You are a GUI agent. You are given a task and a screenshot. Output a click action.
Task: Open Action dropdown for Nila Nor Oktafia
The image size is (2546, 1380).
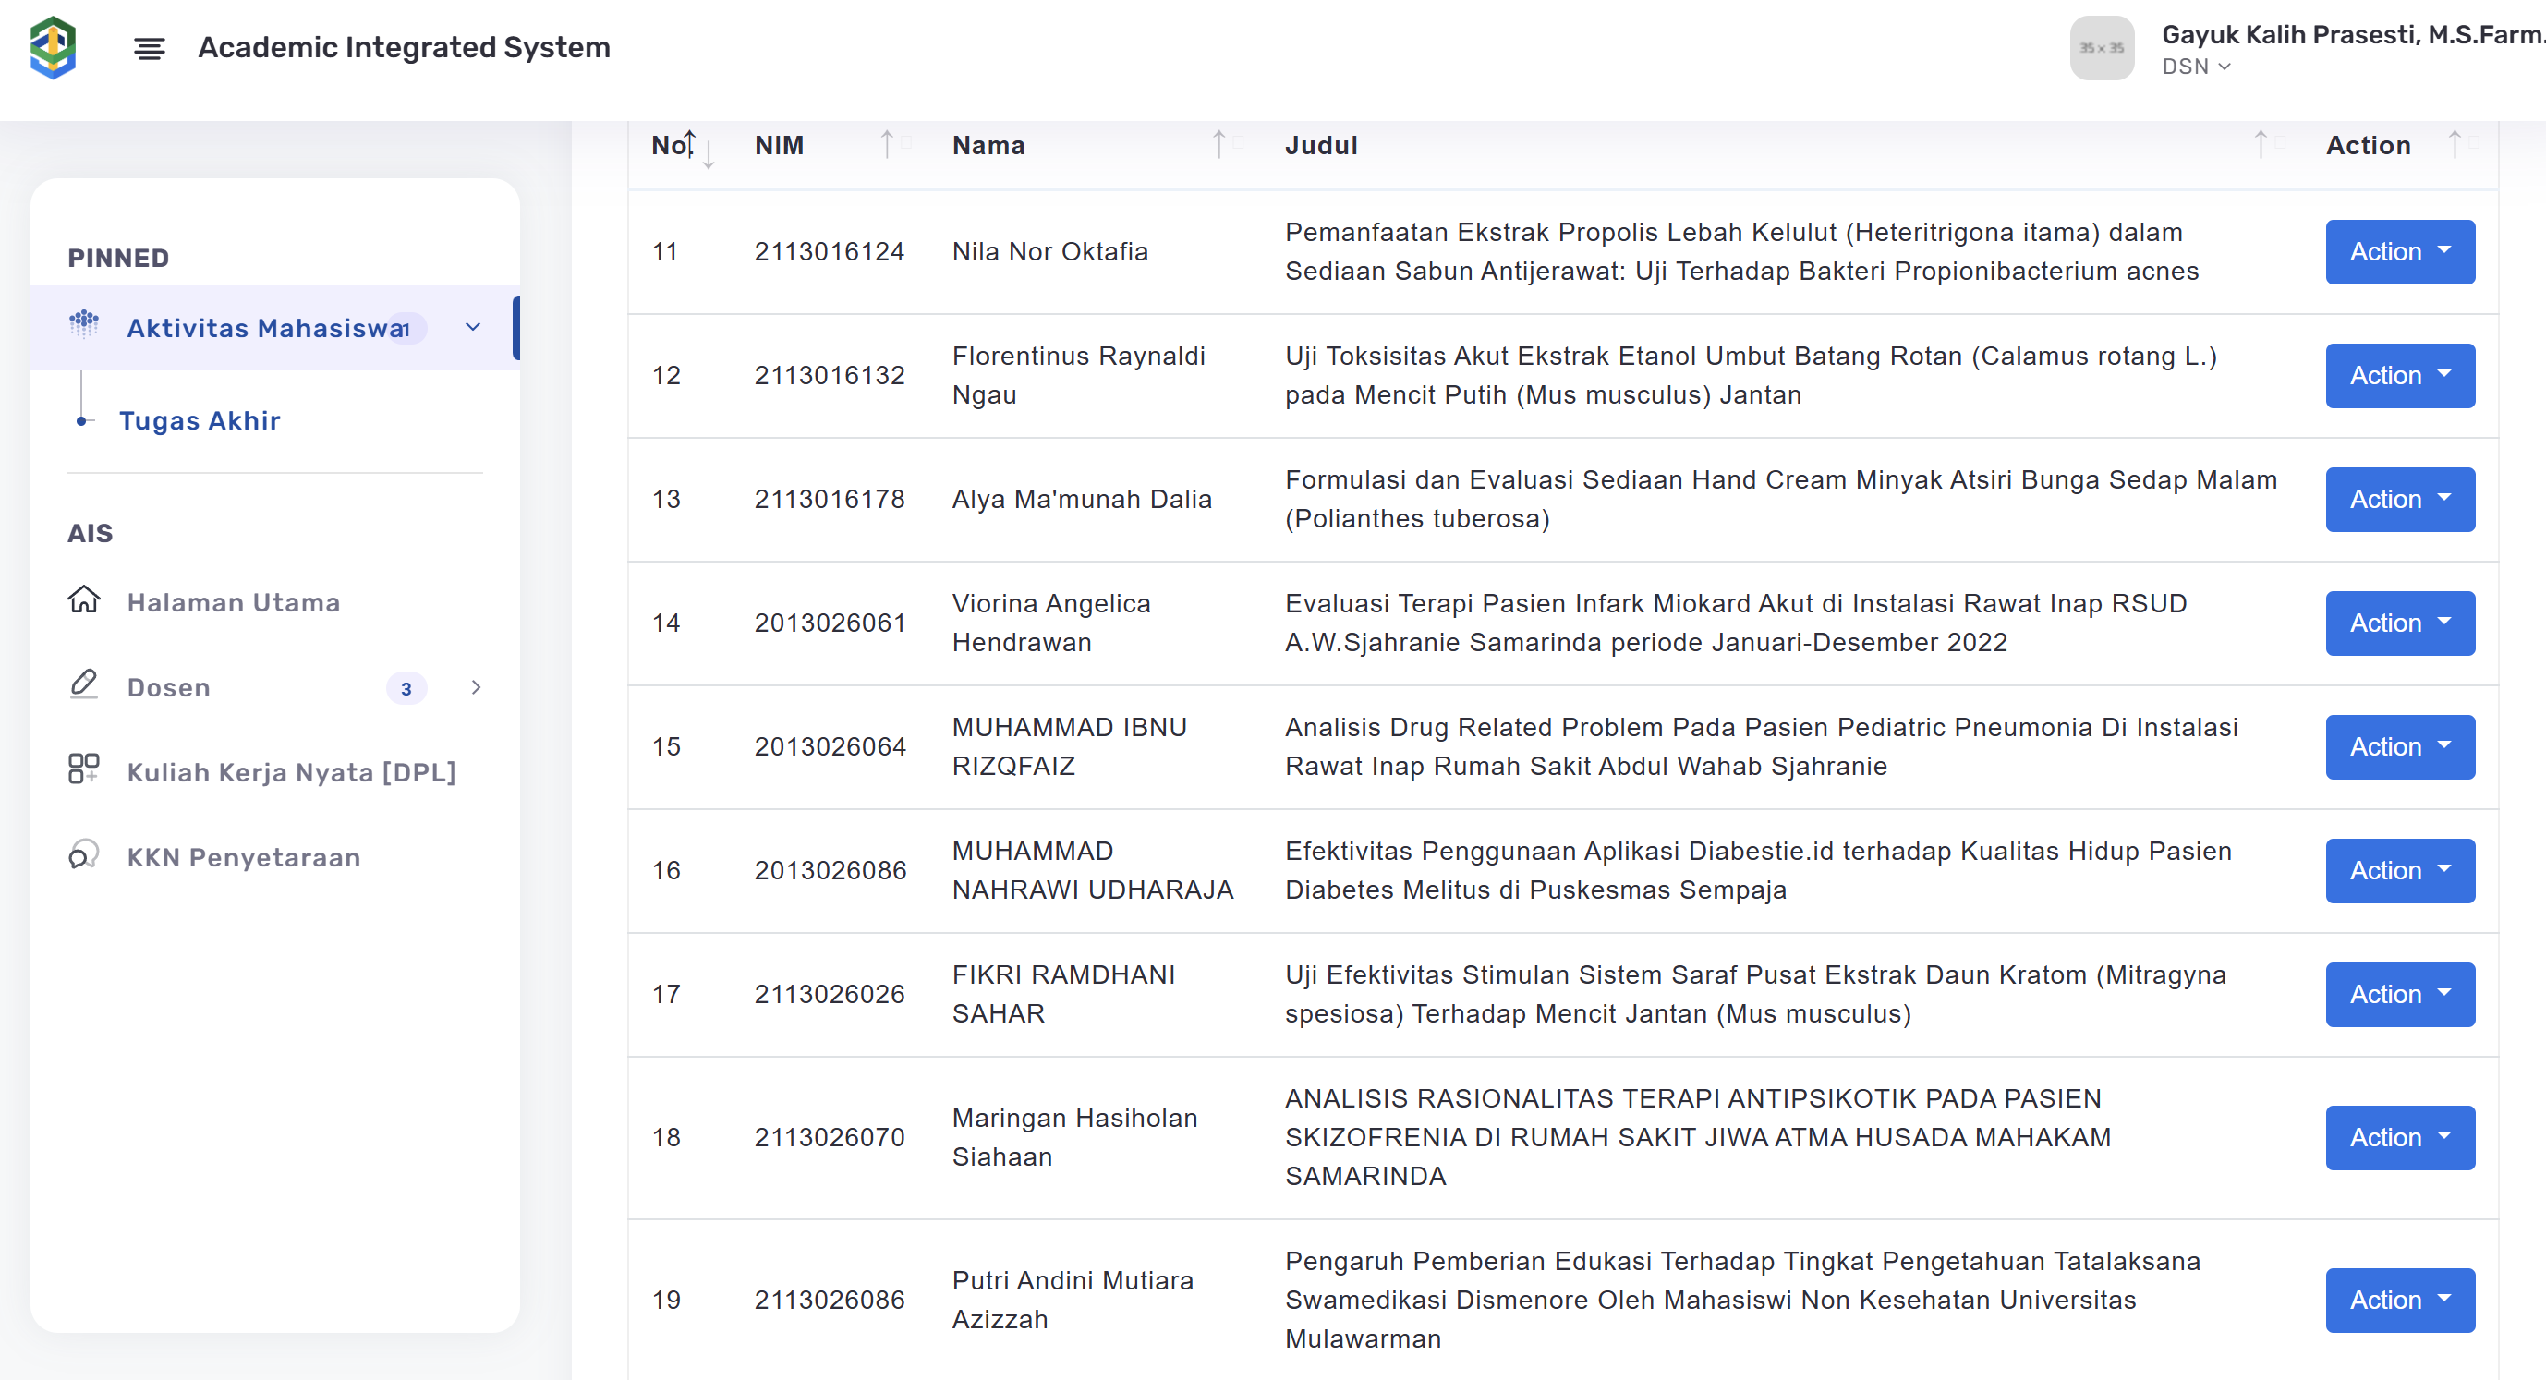[2400, 252]
